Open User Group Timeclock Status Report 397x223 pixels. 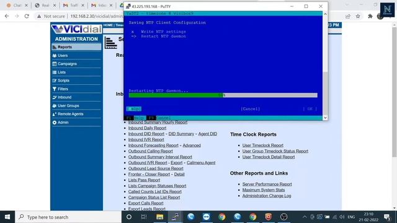tap(275, 151)
